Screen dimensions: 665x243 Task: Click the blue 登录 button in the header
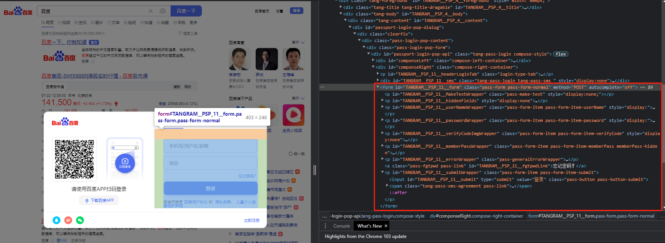point(297,11)
